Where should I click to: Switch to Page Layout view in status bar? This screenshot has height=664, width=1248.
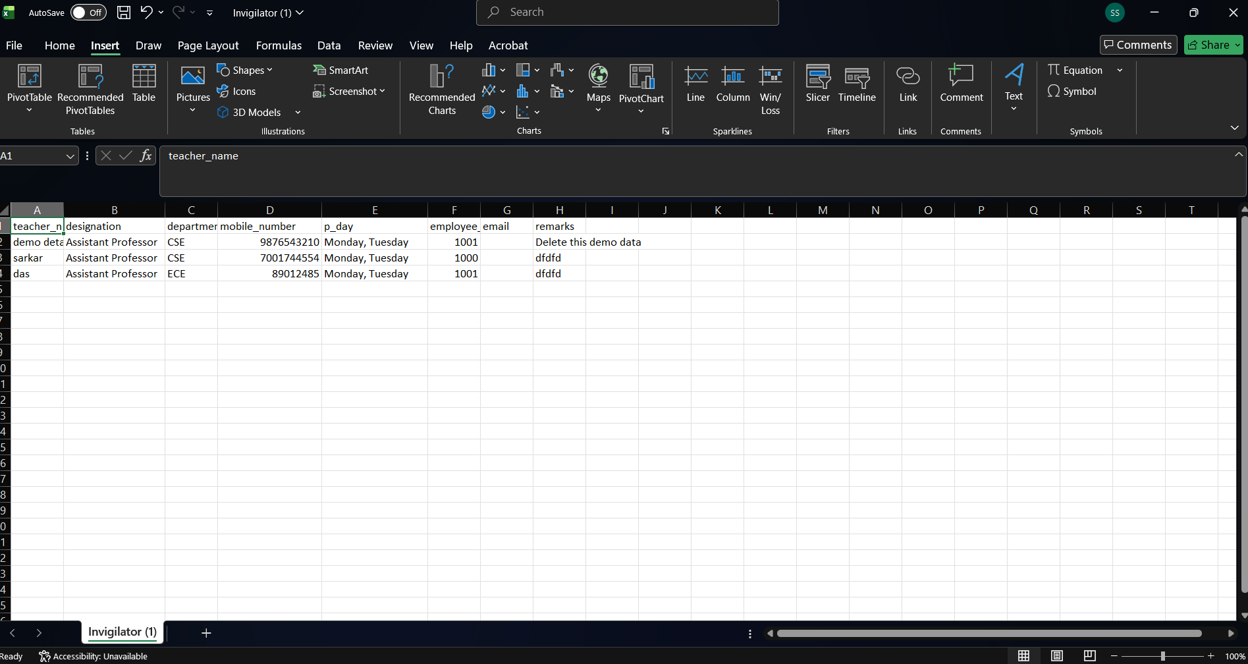(x=1056, y=656)
